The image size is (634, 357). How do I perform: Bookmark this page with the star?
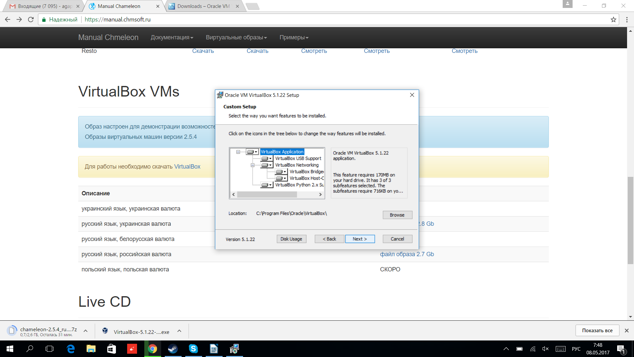(x=613, y=20)
